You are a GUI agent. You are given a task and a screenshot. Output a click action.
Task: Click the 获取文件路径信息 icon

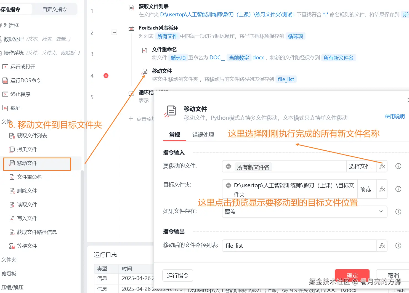(12, 232)
